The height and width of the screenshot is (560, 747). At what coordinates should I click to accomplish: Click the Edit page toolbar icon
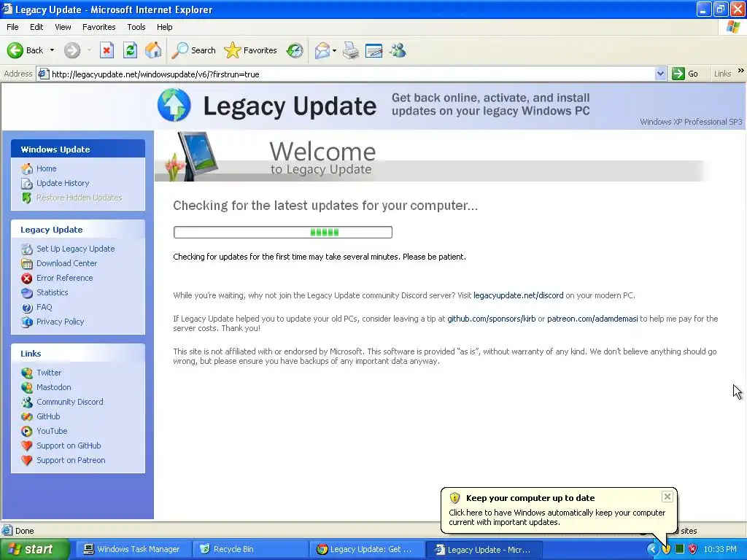click(x=374, y=50)
